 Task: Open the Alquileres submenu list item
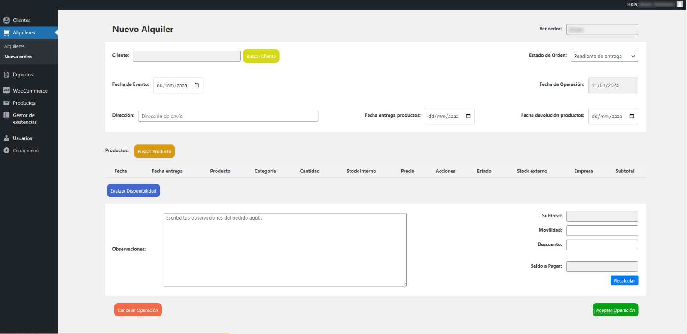(x=15, y=46)
